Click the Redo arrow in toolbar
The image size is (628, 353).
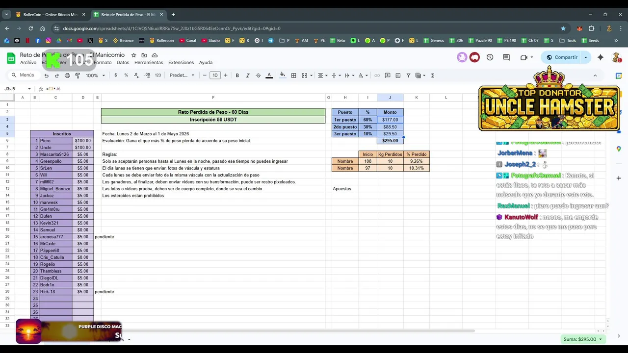(x=56, y=76)
